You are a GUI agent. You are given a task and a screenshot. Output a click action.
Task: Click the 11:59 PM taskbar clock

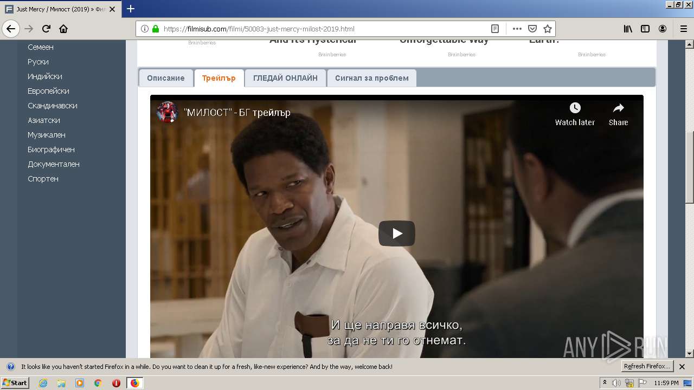coord(666,383)
